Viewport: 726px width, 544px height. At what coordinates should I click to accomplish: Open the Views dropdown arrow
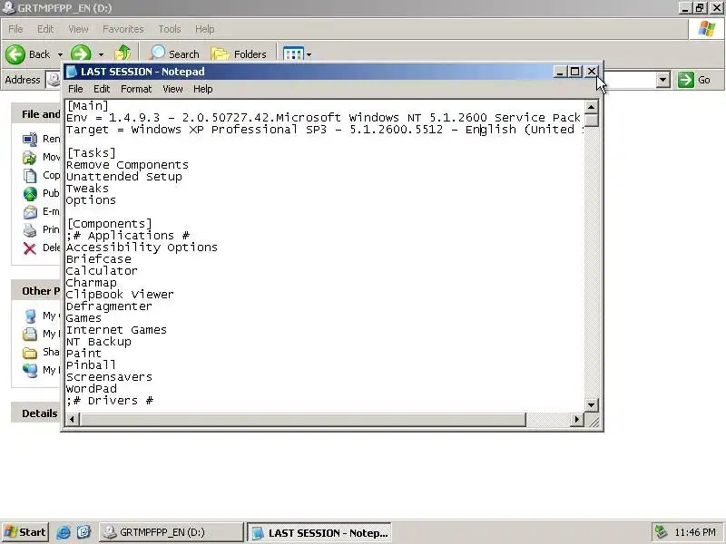pyautogui.click(x=309, y=54)
